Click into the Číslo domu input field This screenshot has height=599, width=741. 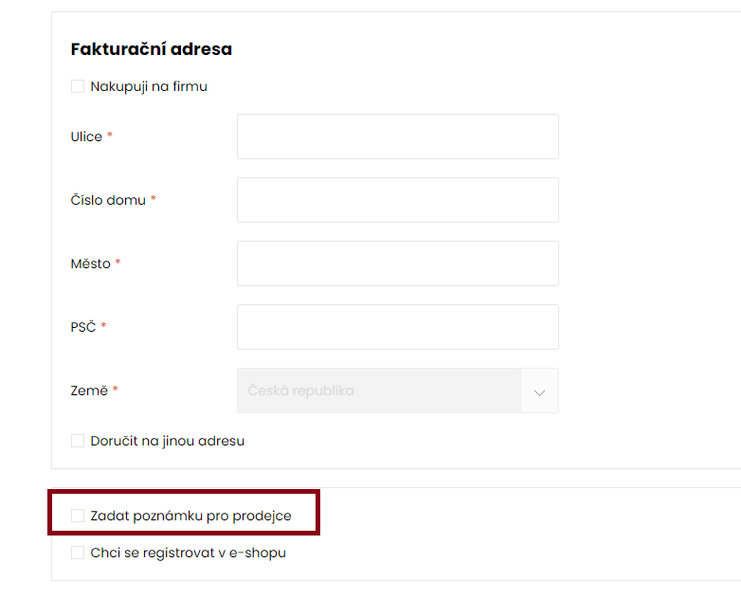click(398, 200)
